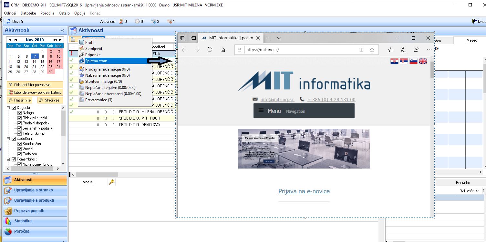Go to previous month in calendar
The image size is (486, 242).
(x=10, y=40)
